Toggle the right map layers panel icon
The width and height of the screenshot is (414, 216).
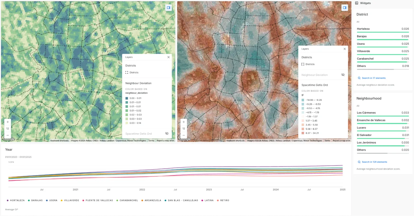(x=345, y=8)
